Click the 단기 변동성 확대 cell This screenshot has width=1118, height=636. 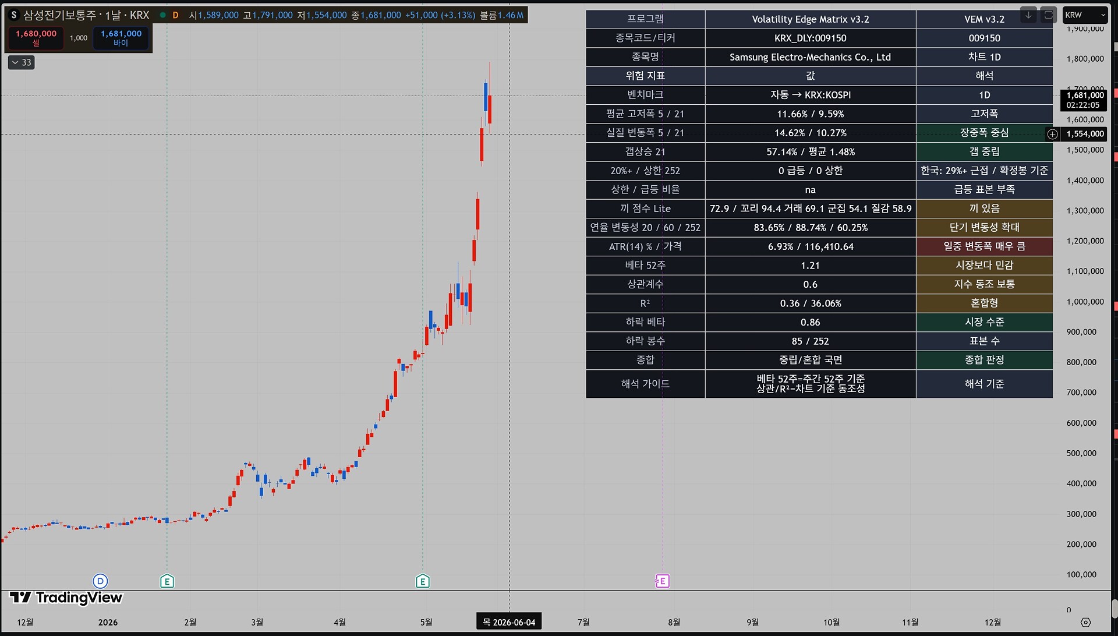point(984,228)
